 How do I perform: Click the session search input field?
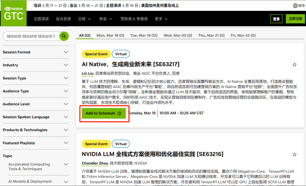(30, 36)
